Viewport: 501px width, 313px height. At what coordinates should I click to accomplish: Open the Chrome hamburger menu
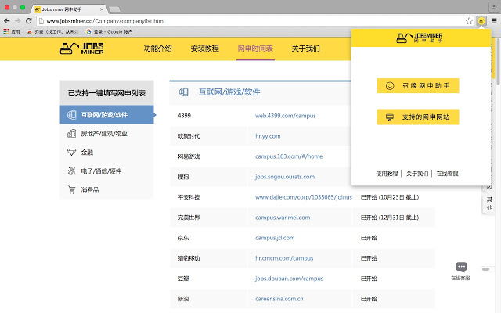(x=494, y=21)
